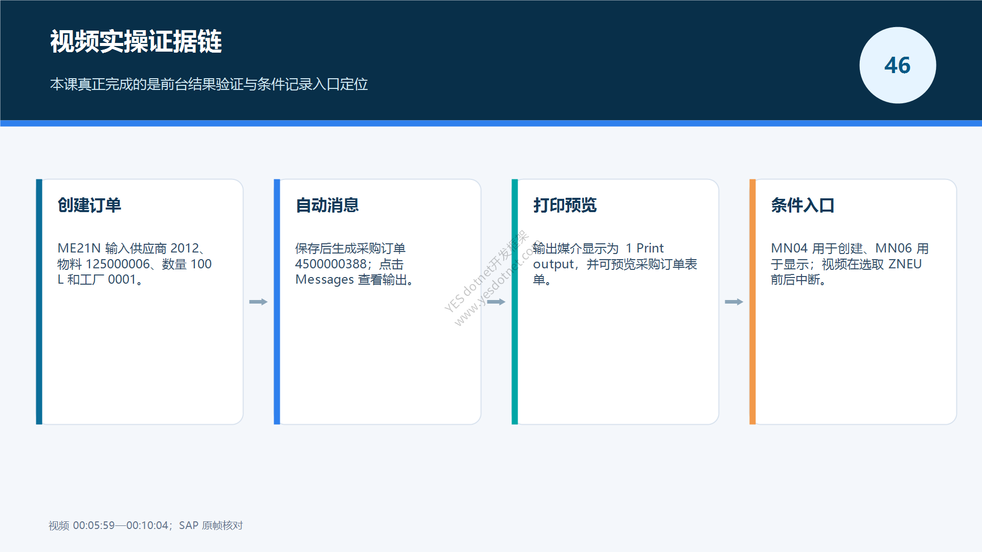Click the footer note 视频 00:05:59—00:10:04
The width and height of the screenshot is (982, 552).
146,525
